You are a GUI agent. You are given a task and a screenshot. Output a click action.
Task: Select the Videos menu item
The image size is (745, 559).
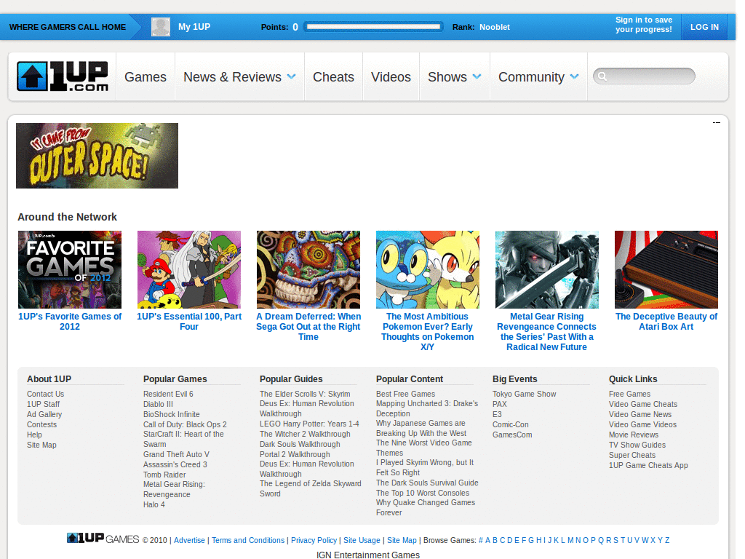[x=391, y=76]
